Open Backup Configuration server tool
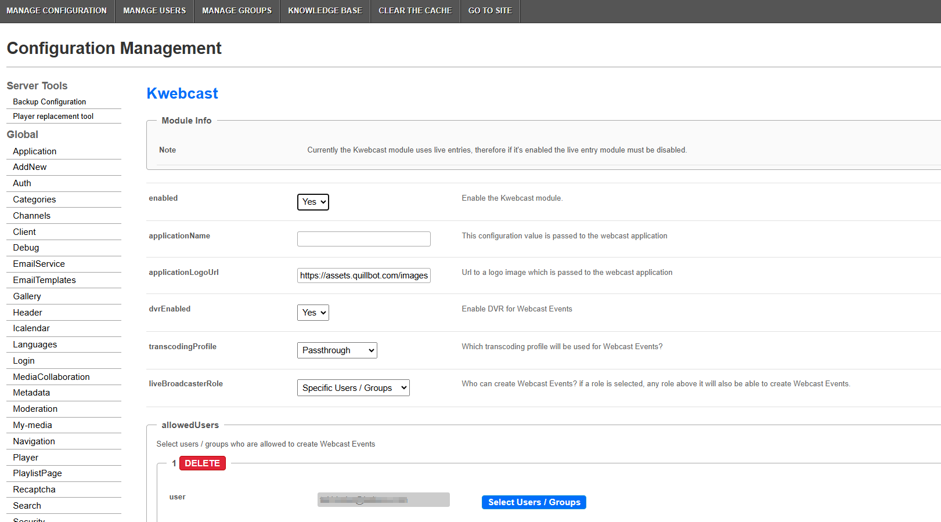 (x=49, y=101)
